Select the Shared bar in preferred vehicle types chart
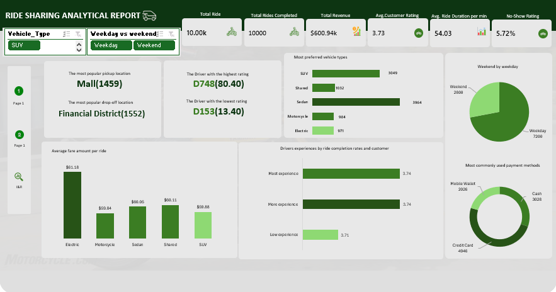The width and height of the screenshot is (556, 292). coord(324,87)
